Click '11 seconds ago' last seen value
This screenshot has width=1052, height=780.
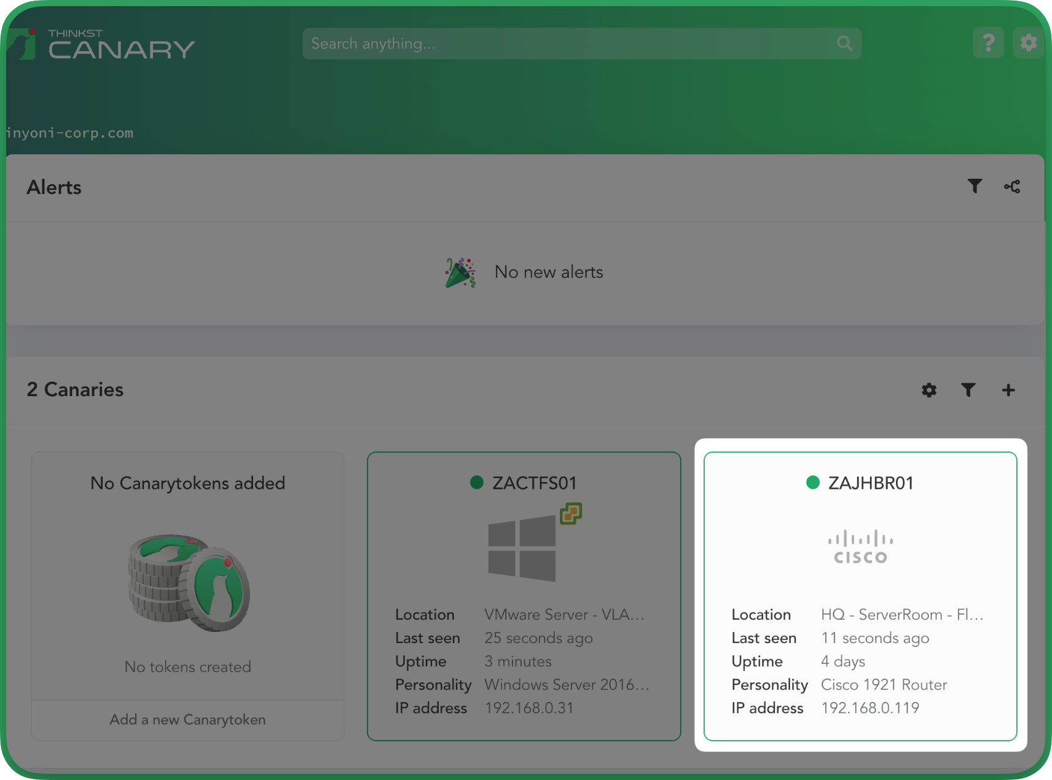tap(875, 638)
